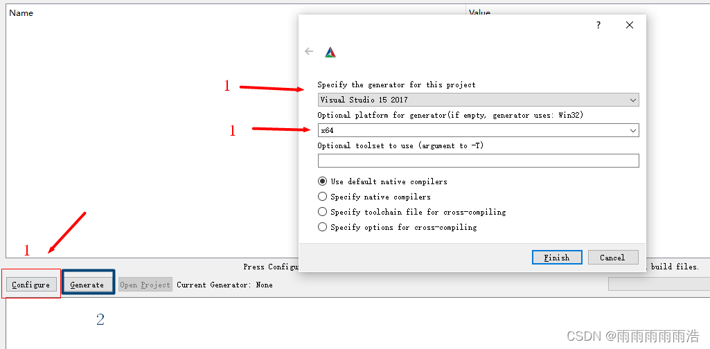Select Specify options for cross-compiling
The width and height of the screenshot is (710, 349).
click(323, 227)
